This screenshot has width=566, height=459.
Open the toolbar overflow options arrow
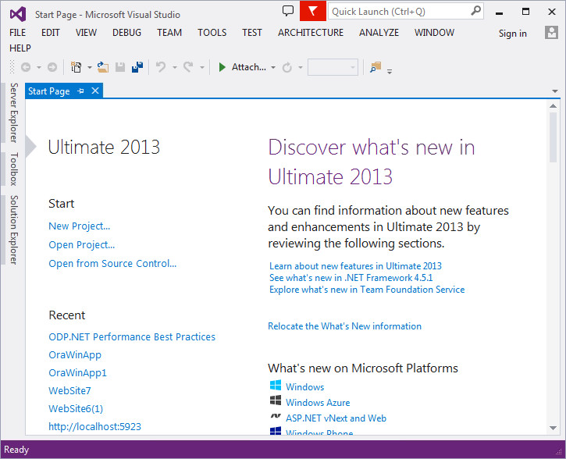pos(390,71)
